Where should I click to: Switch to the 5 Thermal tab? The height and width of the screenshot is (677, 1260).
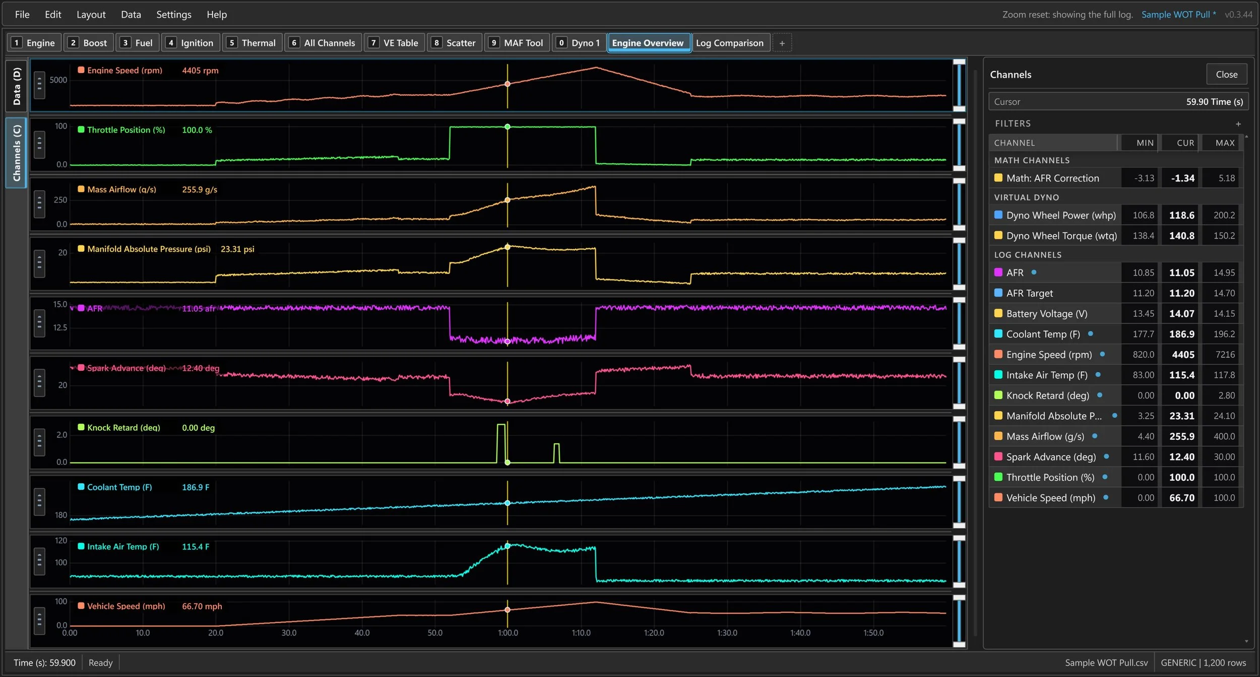click(252, 43)
